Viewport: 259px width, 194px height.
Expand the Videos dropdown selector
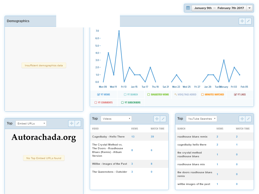coord(116,119)
